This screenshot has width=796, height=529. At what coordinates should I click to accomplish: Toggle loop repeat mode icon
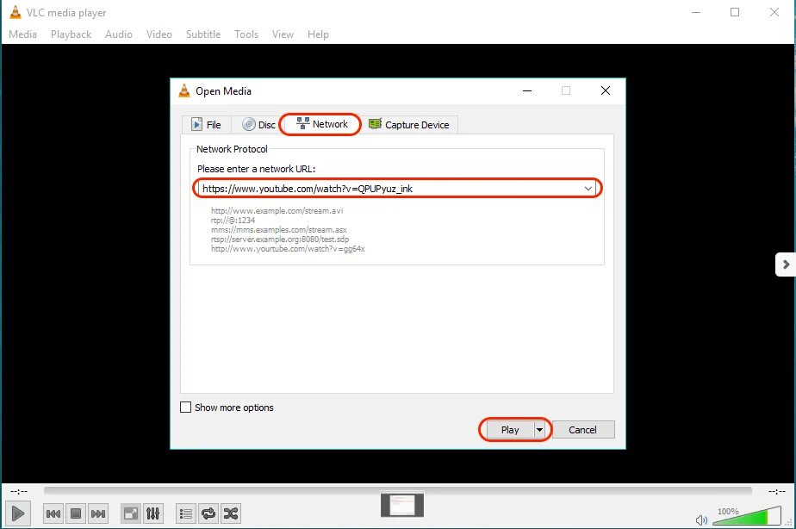pos(208,513)
